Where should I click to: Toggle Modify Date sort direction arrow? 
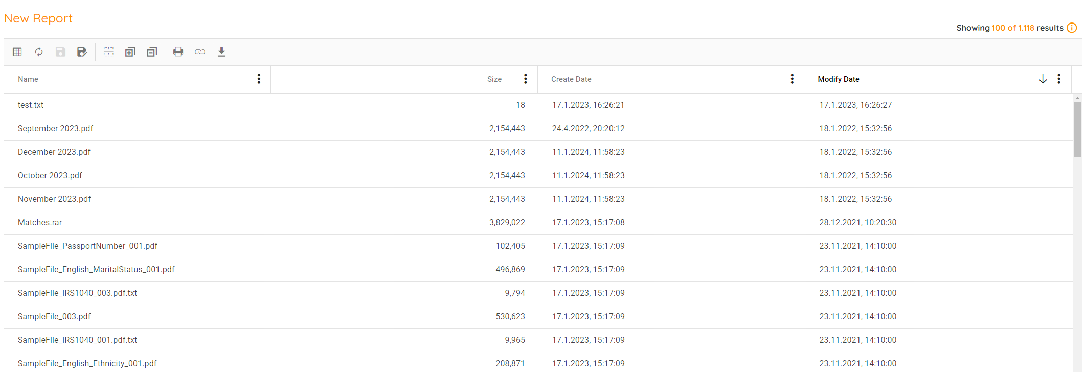point(1043,79)
